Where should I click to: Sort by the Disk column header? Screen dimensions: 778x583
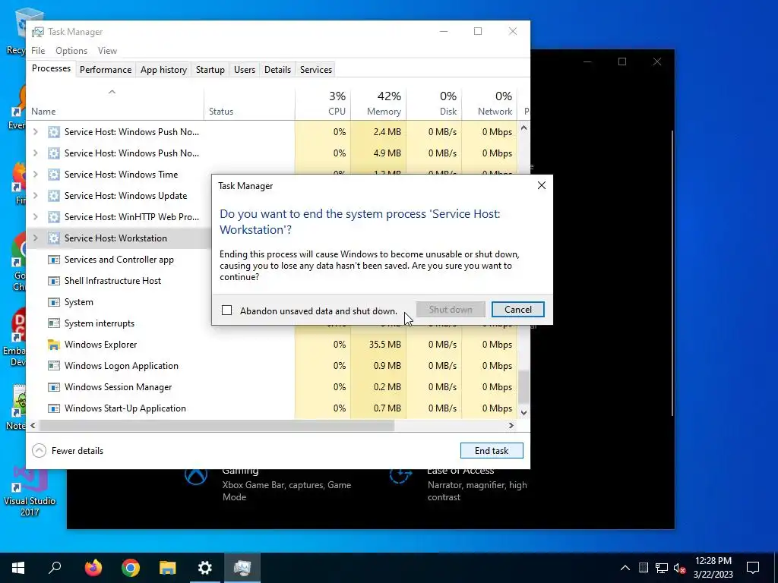click(x=434, y=103)
